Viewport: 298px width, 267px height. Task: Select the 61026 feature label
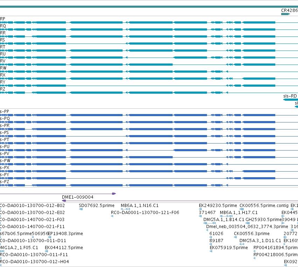pos(216,234)
